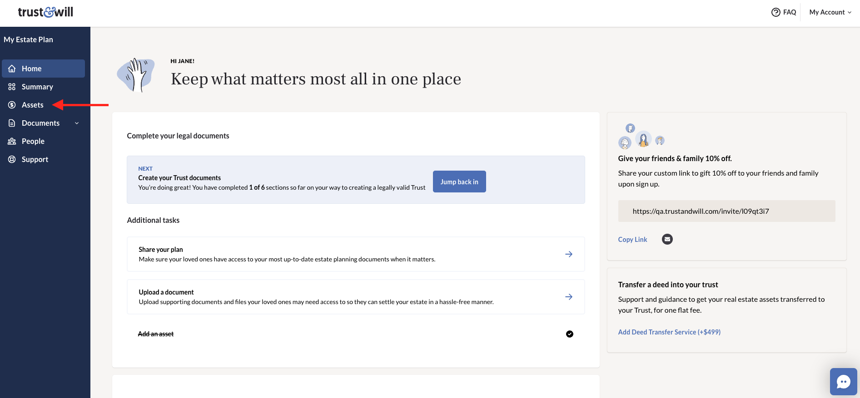Click the Share your plan task card
860x398 pixels.
pyautogui.click(x=356, y=254)
